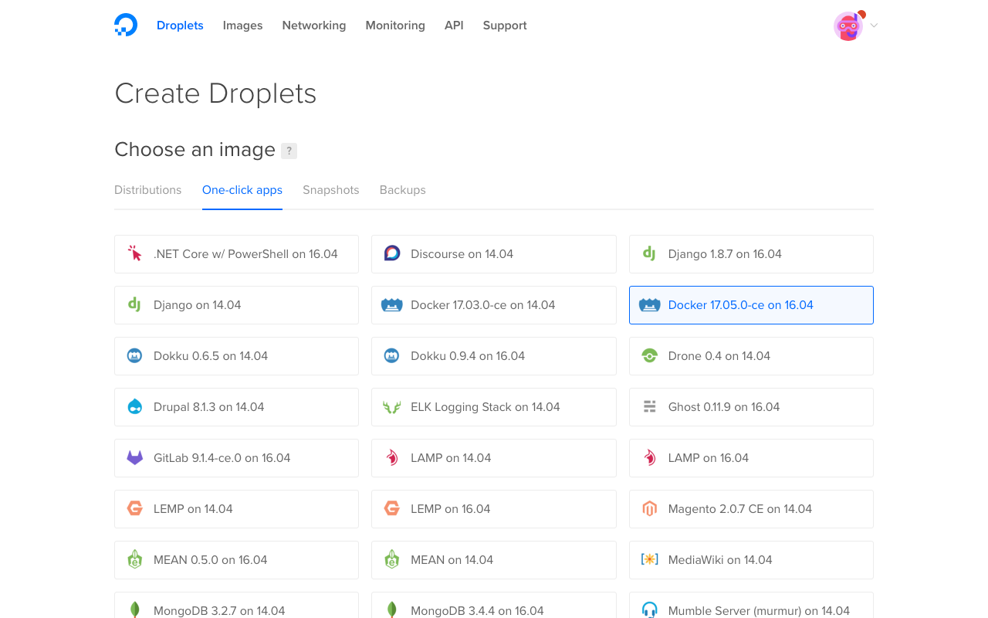Choose ELK Logging Stack on 14.04 label
Screen dimensions: 988x618
click(486, 407)
